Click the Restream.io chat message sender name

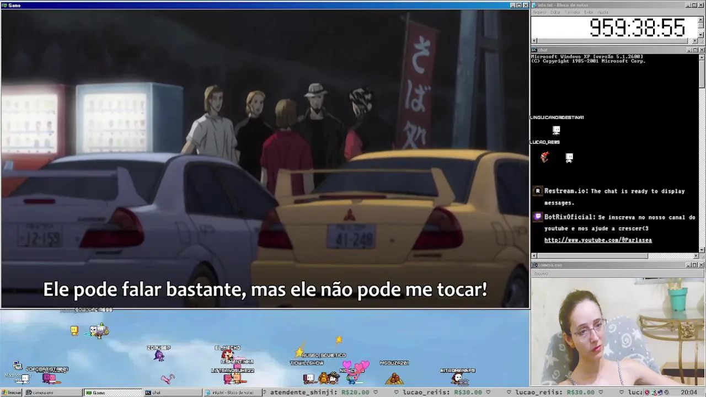pyautogui.click(x=566, y=191)
